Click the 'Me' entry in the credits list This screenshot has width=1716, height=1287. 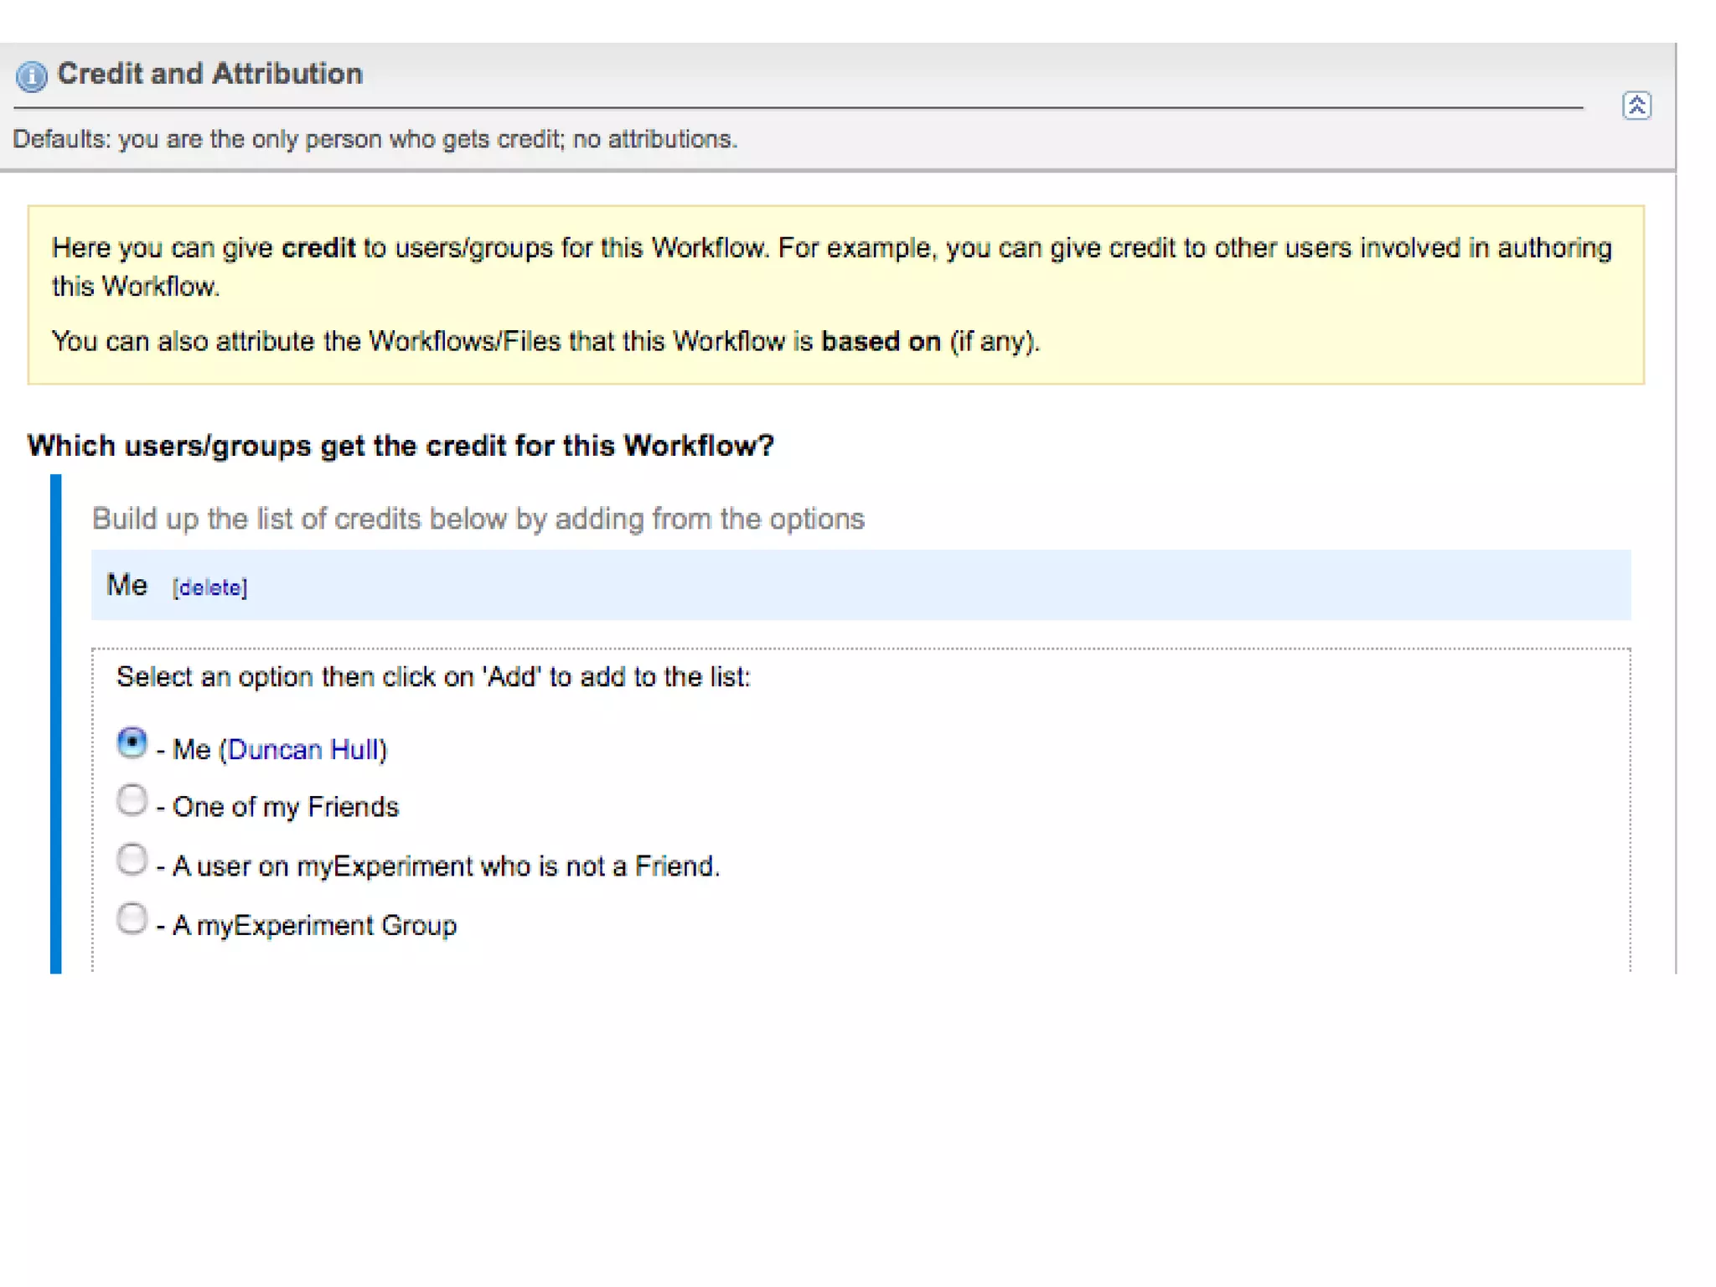pyautogui.click(x=127, y=585)
